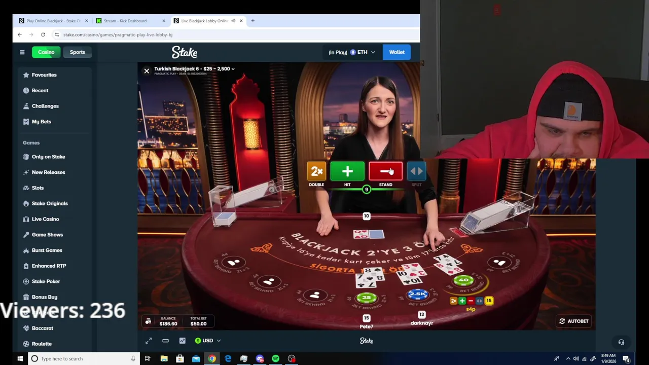Open Microsoft Edge from the taskbar

click(x=228, y=358)
